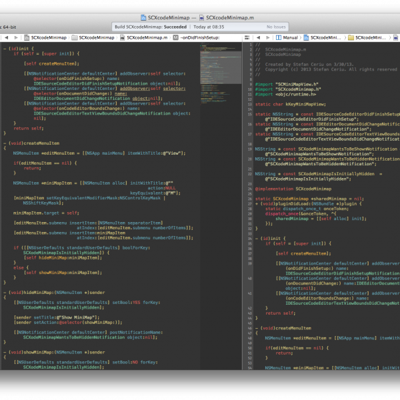The width and height of the screenshot is (400, 400).
Task: Open the SCXcodeMinimap.m file breadcrumb
Action: click(143, 37)
